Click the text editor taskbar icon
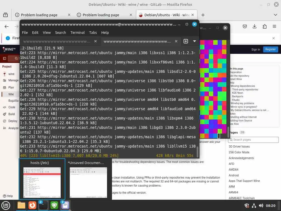 coord(65,205)
